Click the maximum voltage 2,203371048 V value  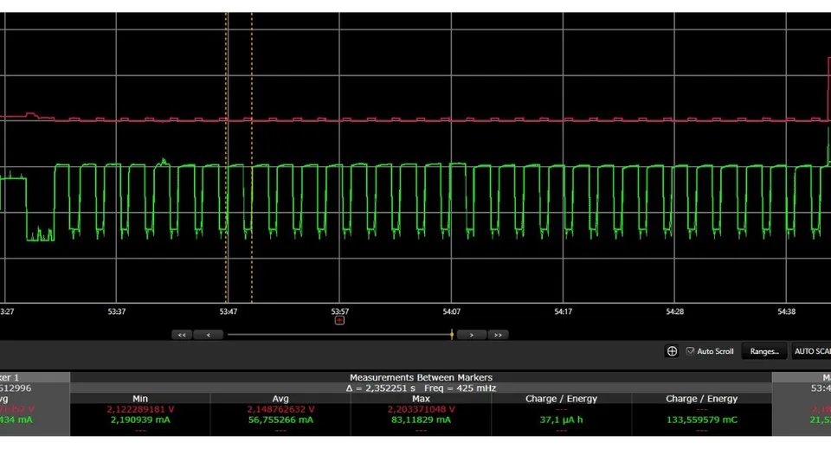pyautogui.click(x=421, y=409)
